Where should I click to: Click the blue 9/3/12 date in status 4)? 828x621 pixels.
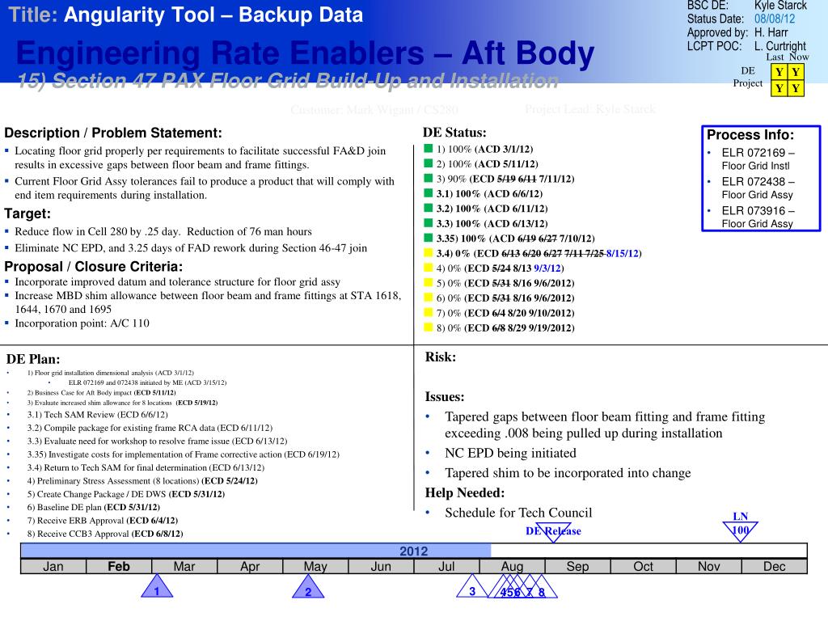tap(547, 268)
